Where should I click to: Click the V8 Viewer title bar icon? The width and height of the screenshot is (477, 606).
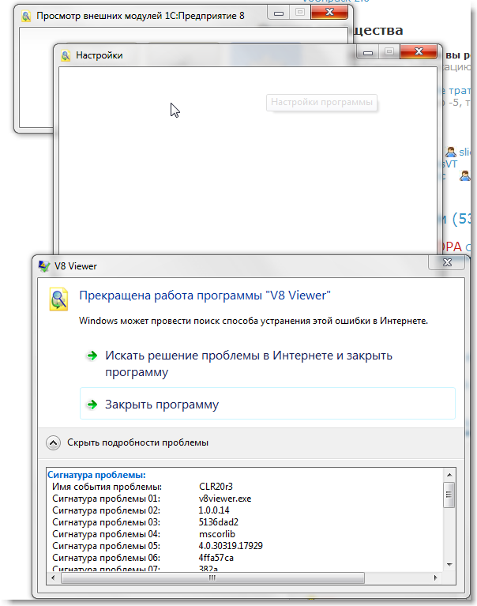[44, 266]
